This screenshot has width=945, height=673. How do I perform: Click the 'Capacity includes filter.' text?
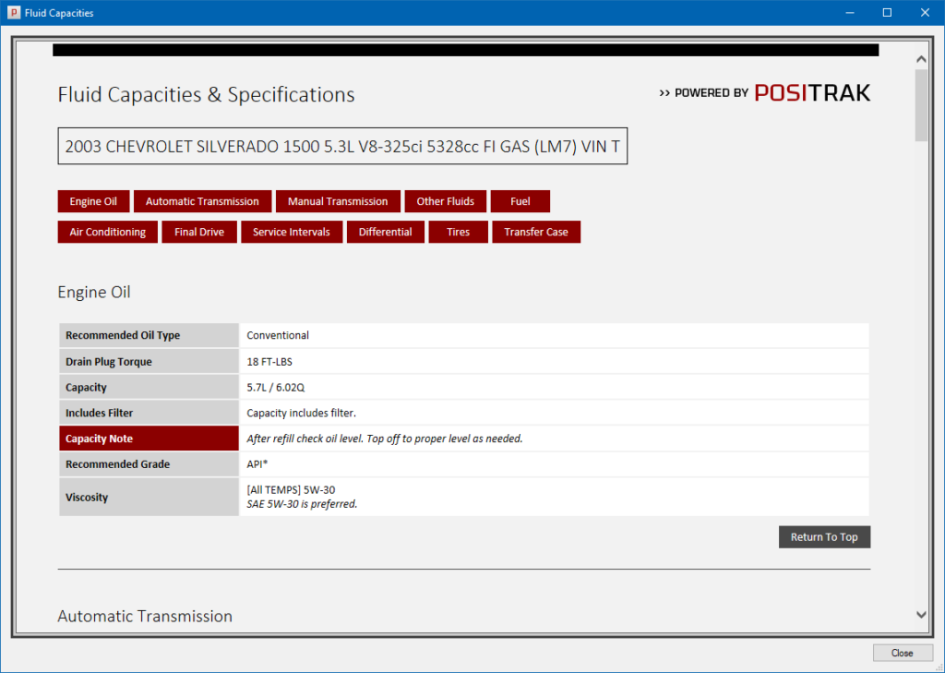[302, 413]
